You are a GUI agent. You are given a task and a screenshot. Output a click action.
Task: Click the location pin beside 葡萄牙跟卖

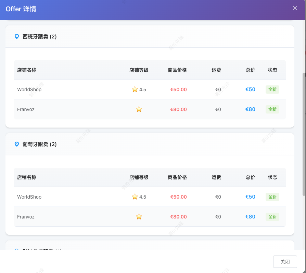17,144
